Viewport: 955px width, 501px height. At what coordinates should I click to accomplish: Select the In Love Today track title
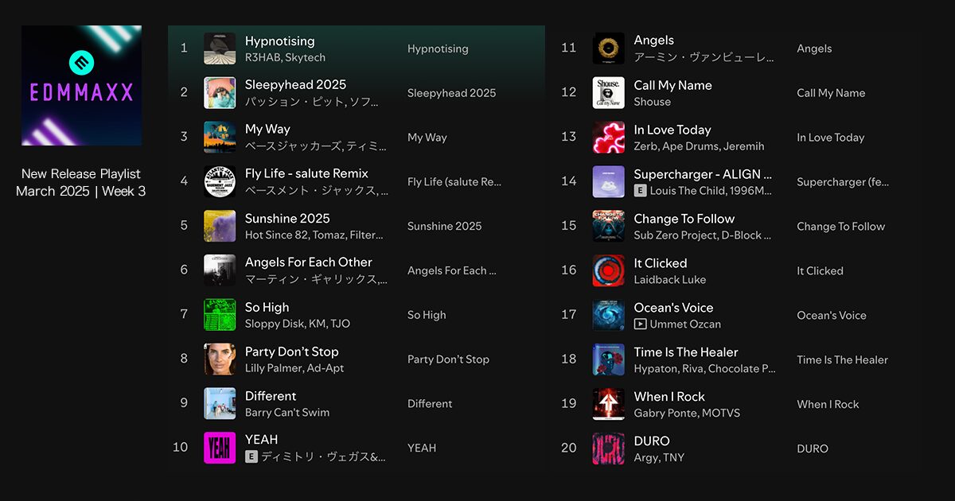click(x=672, y=130)
